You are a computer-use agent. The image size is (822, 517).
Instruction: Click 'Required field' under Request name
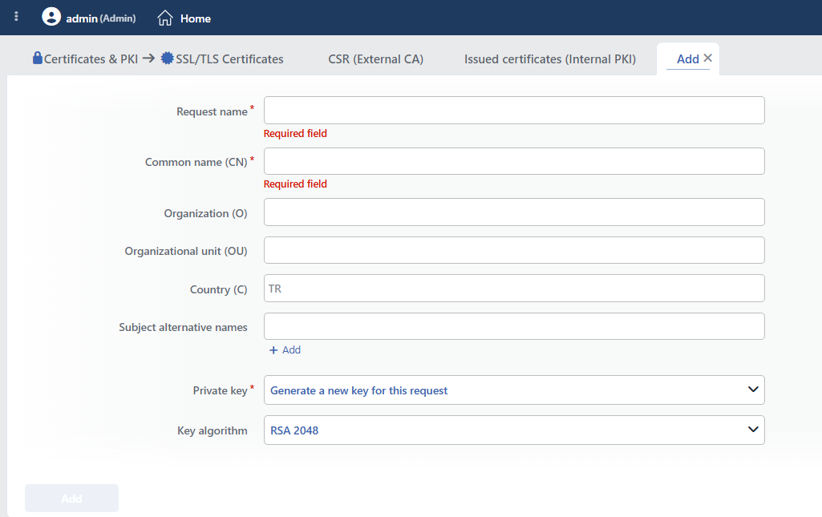[295, 134]
